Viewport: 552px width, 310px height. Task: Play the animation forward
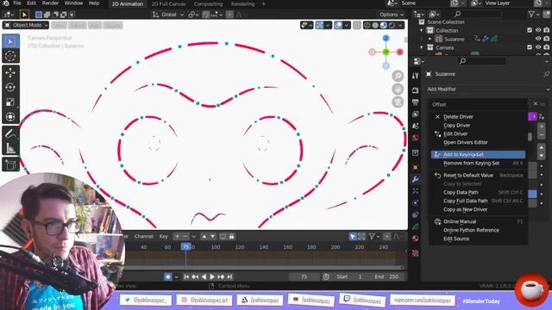pos(212,277)
